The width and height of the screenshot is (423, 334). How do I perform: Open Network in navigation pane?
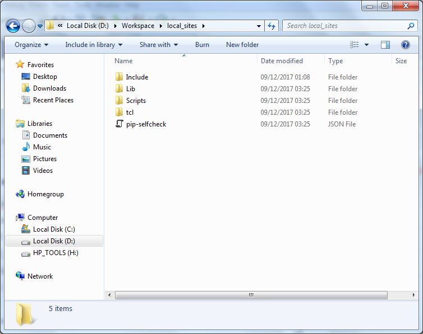tap(40, 276)
